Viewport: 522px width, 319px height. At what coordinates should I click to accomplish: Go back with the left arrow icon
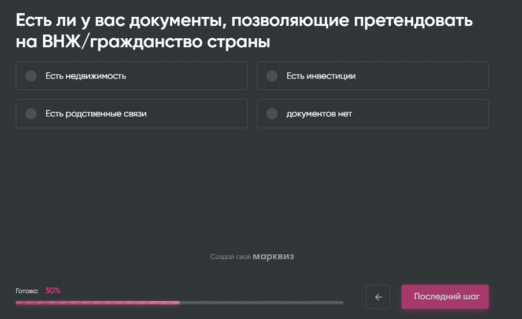pos(378,297)
